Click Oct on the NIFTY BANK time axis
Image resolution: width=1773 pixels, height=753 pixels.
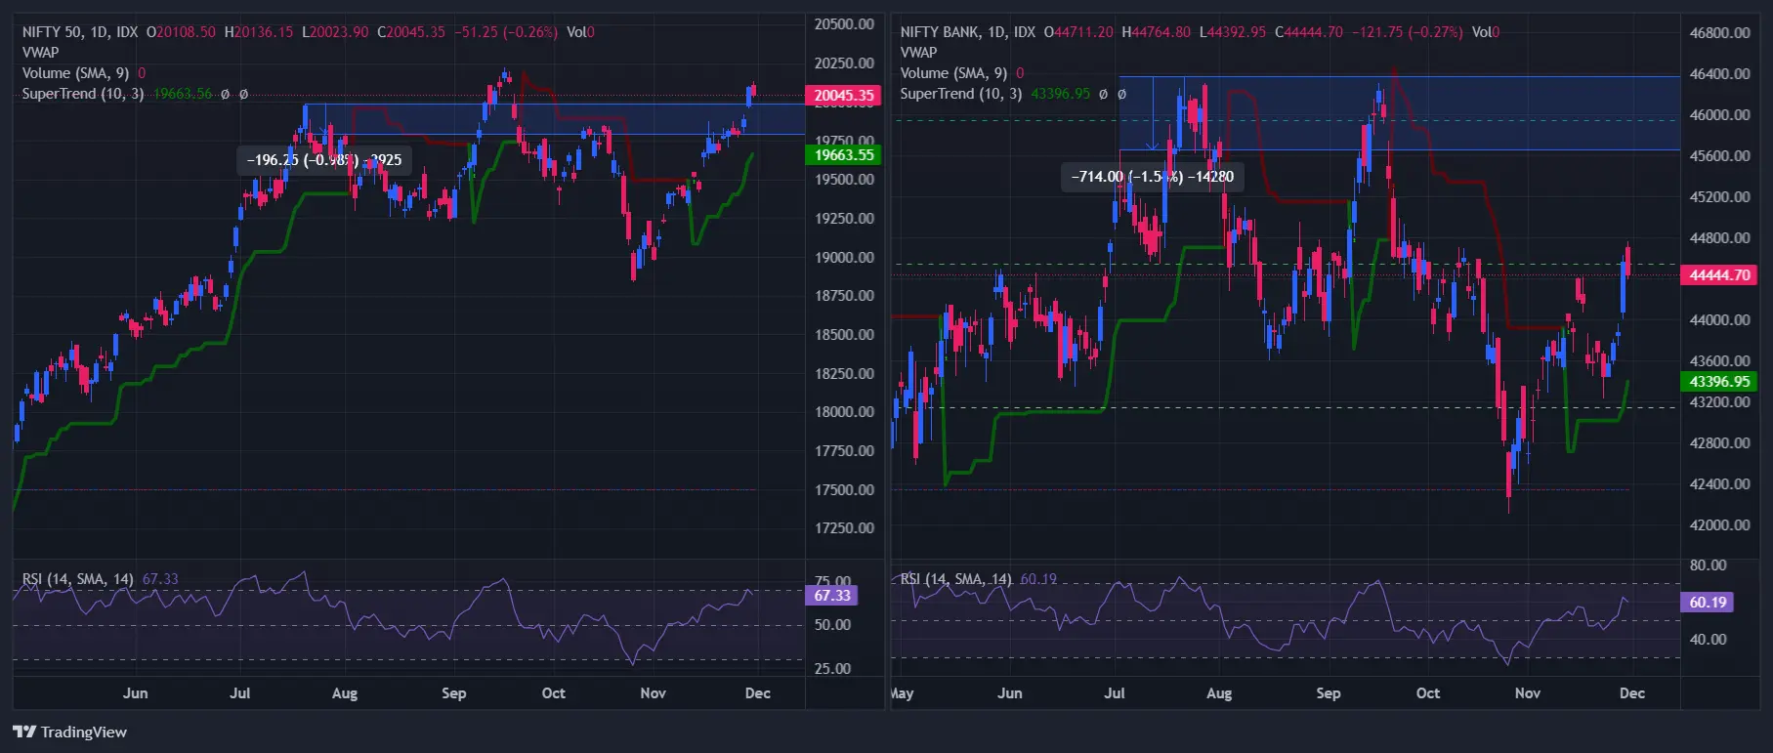(1428, 693)
